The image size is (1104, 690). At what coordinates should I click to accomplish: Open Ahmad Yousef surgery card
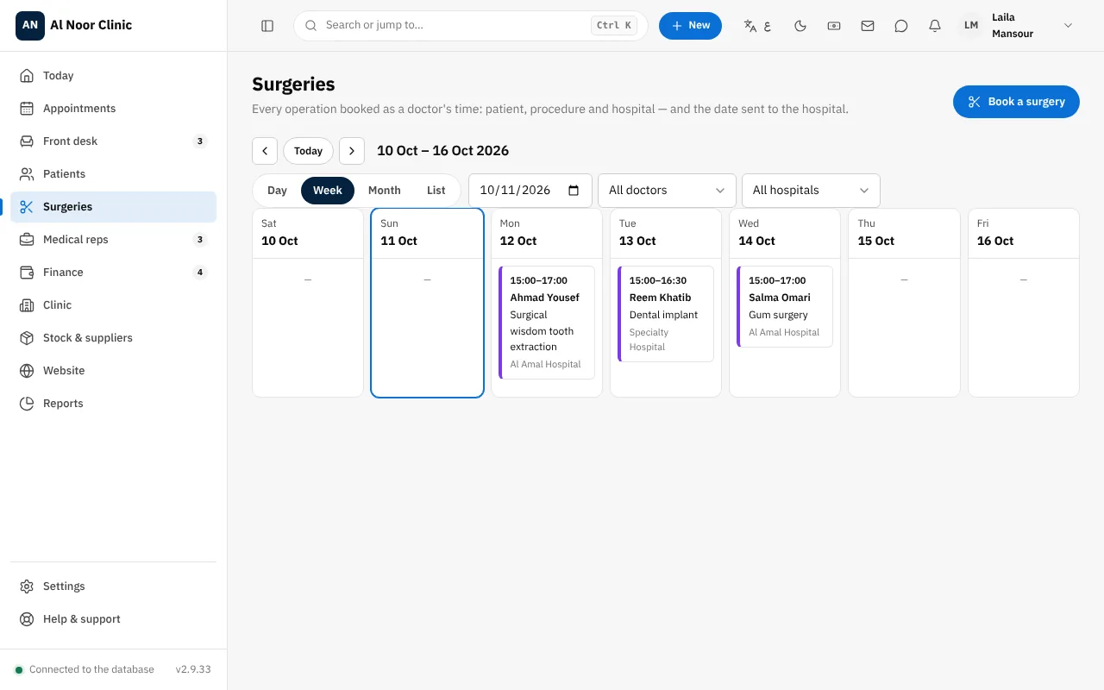[x=547, y=323]
